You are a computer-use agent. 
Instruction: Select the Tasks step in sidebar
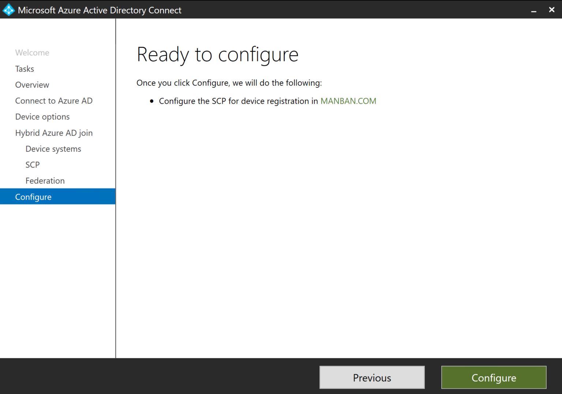tap(25, 69)
